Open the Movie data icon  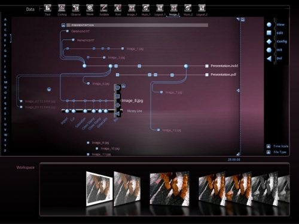pyautogui.click(x=90, y=8)
